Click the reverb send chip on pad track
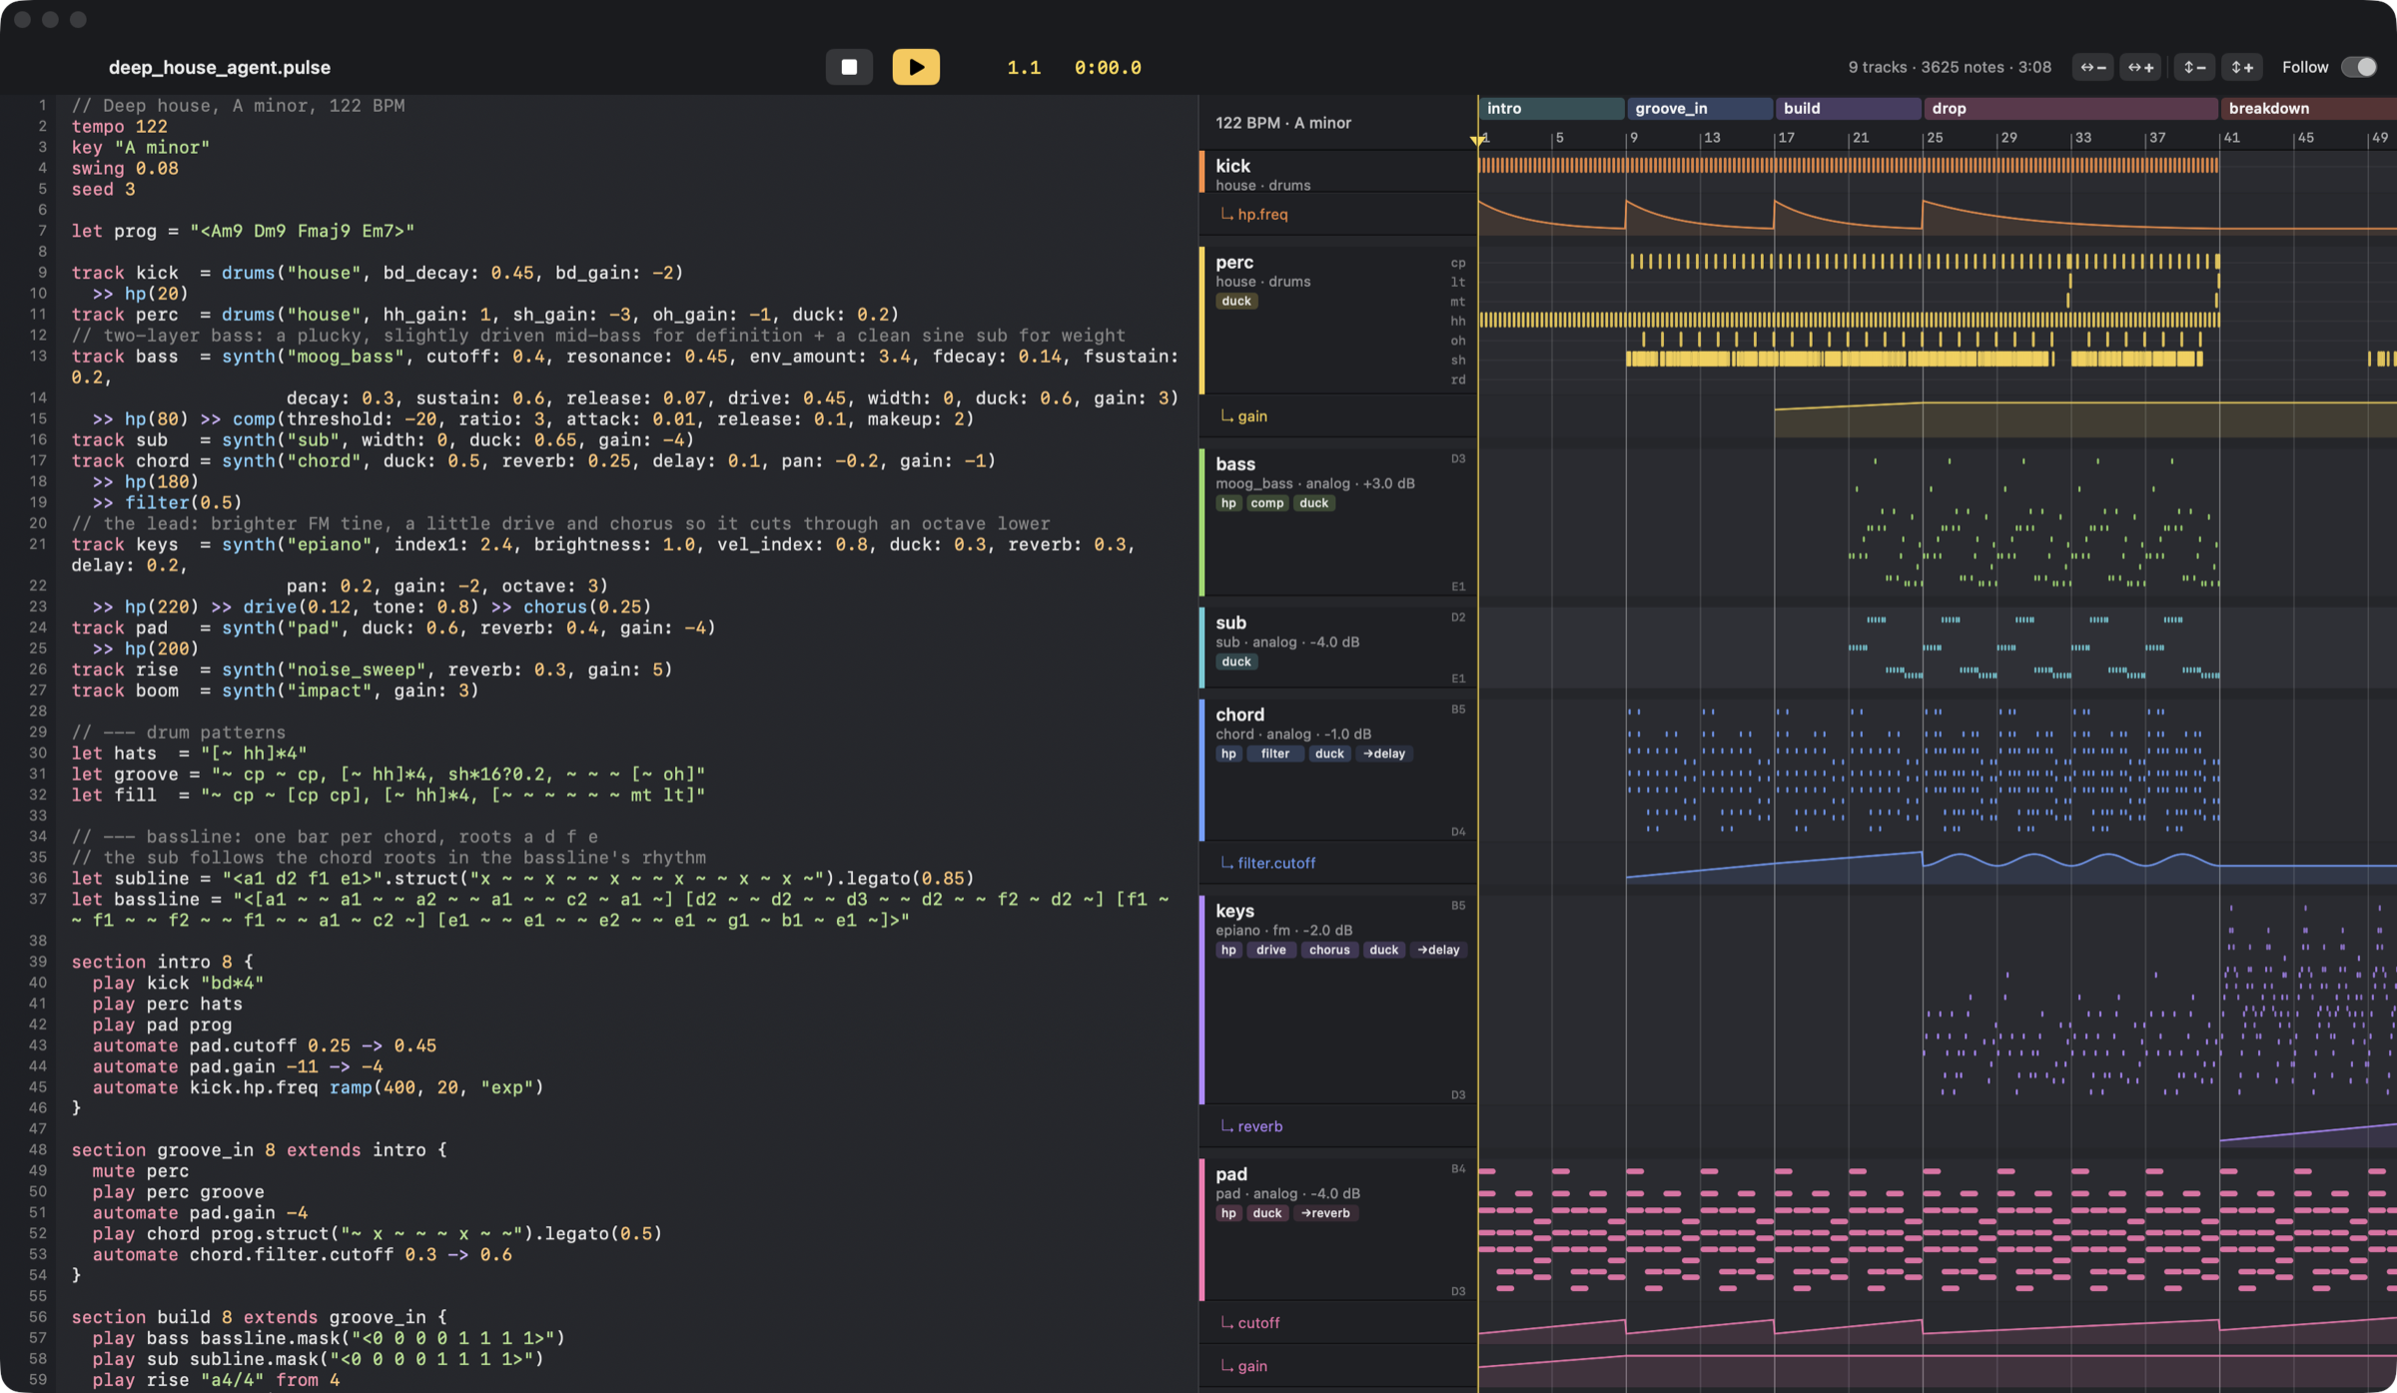Image resolution: width=2397 pixels, height=1393 pixels. click(x=1325, y=1213)
